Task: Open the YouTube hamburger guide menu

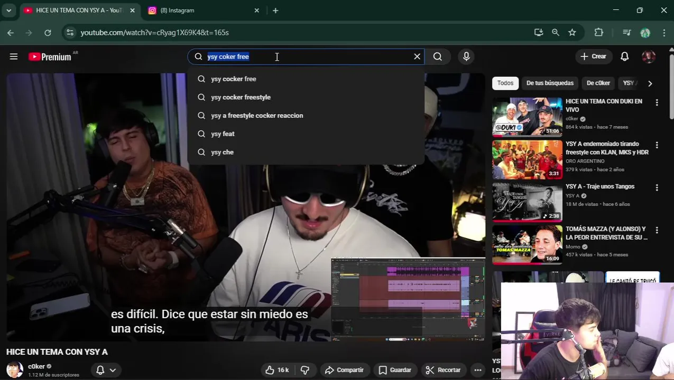Action: pyautogui.click(x=14, y=56)
